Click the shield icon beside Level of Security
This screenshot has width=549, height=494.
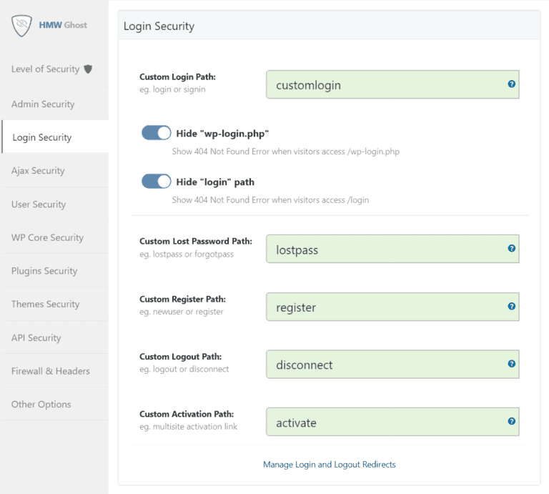pos(88,69)
